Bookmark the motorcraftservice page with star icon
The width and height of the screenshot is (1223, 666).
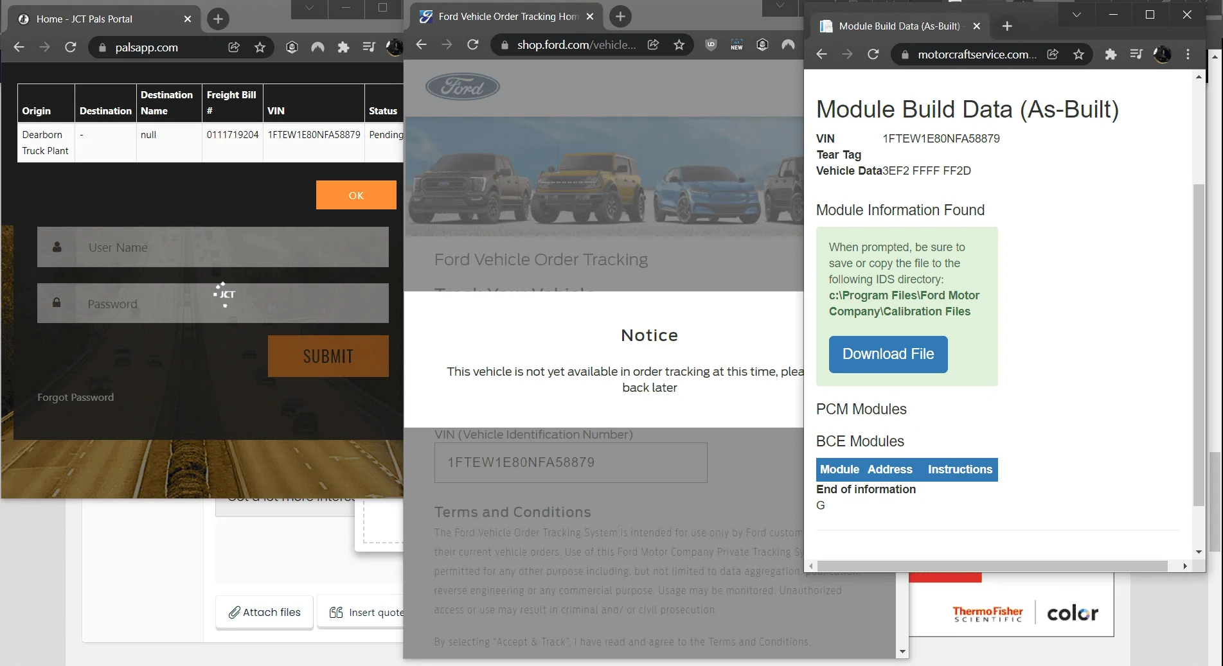tap(1078, 55)
